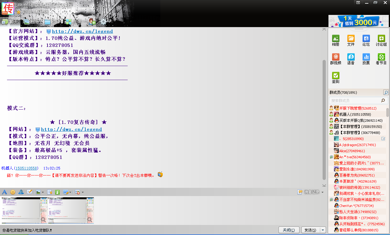Click the member list scrollbar handle
This screenshot has height=235, width=390.
tap(388, 112)
